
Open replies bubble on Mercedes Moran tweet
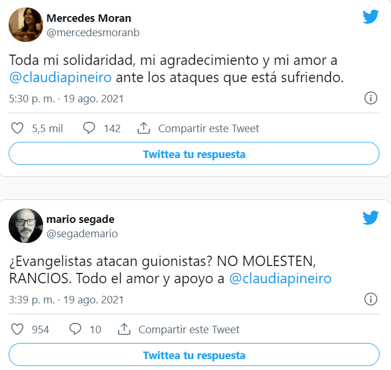pyautogui.click(x=89, y=128)
